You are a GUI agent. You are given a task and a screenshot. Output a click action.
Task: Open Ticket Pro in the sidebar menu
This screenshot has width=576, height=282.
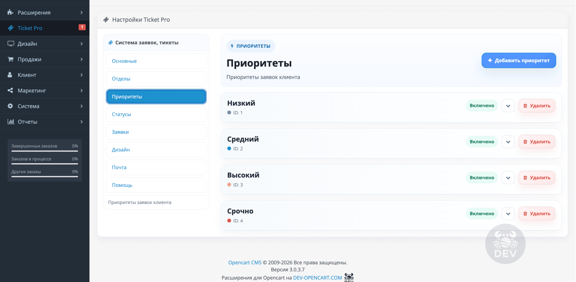click(45, 28)
